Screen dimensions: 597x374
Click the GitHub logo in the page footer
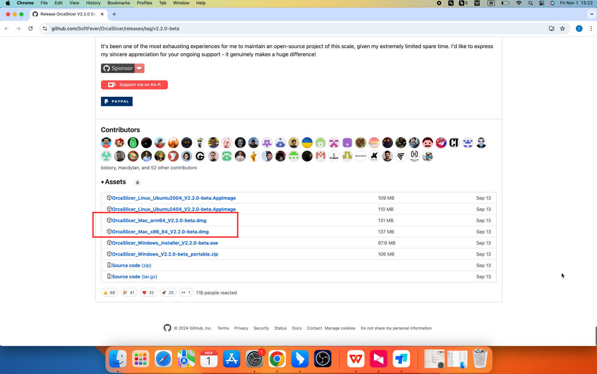point(167,328)
